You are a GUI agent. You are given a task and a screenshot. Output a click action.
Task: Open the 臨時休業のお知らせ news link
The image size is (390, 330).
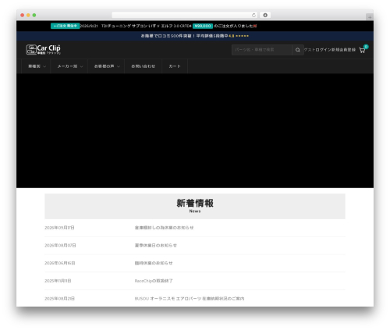[154, 263]
